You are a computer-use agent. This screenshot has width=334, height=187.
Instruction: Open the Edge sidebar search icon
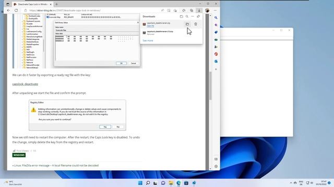pyautogui.click(x=216, y=18)
